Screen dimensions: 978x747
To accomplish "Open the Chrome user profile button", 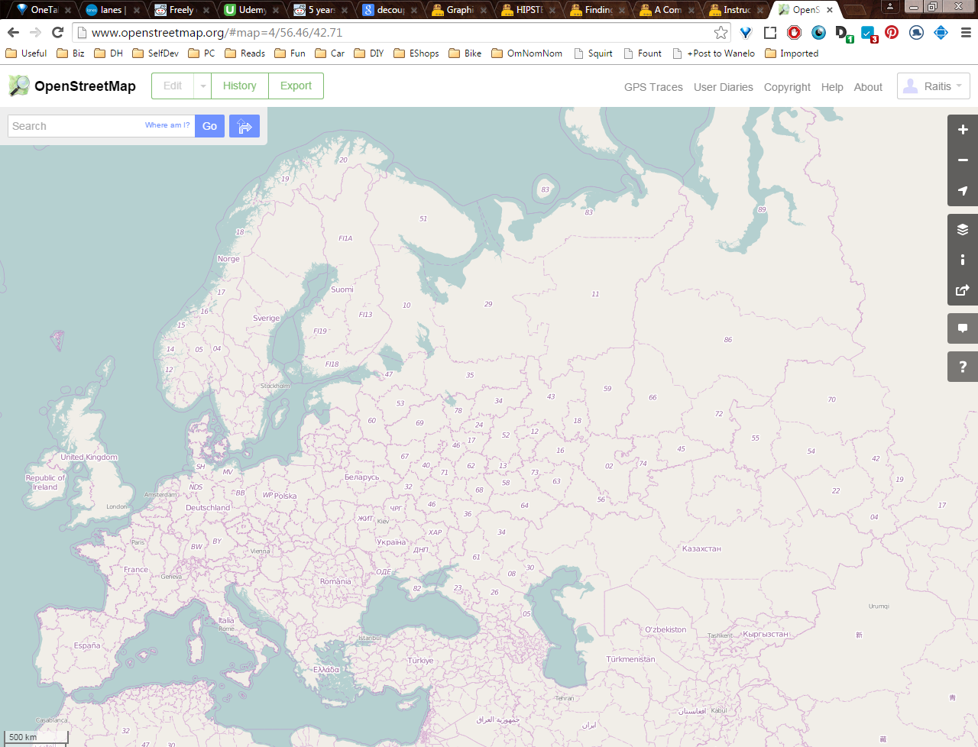I will [890, 7].
